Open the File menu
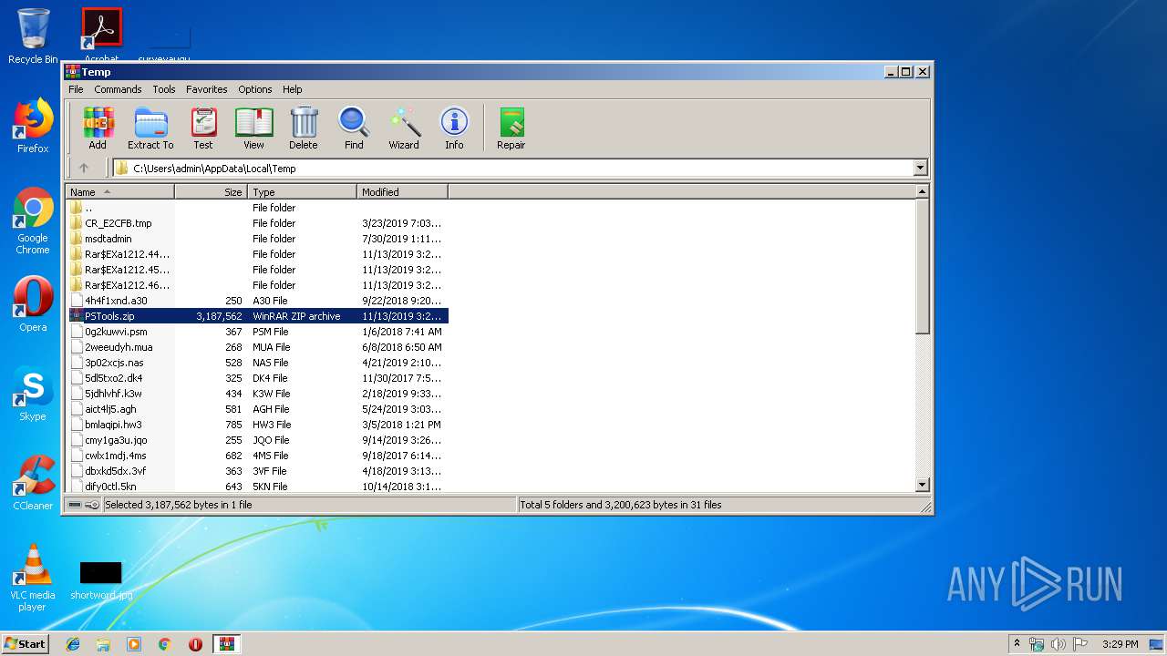The width and height of the screenshot is (1167, 656). coord(76,89)
